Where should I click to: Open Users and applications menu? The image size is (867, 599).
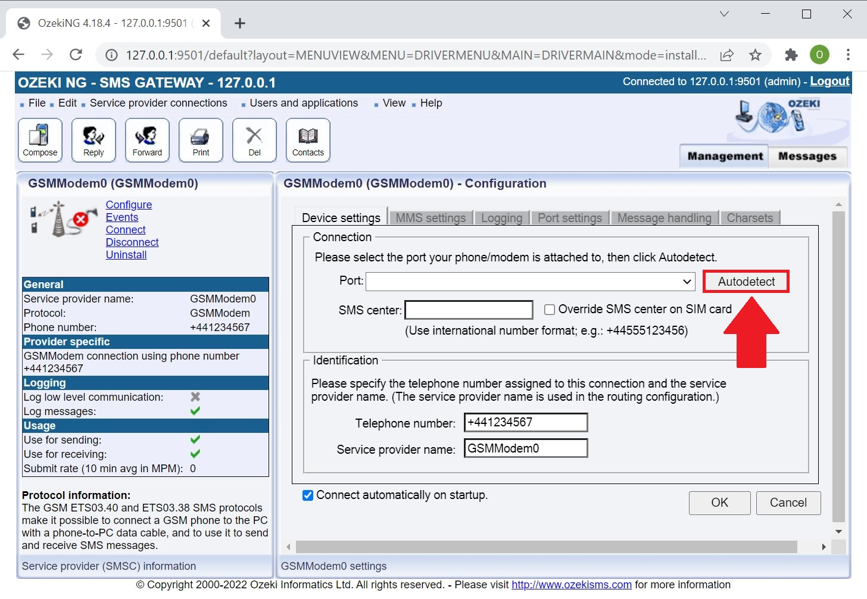(304, 103)
